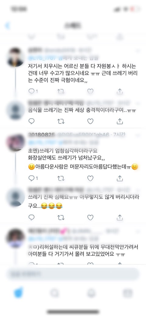Tap the reply input field at bottom
This screenshot has height=316, width=146.
[x=73, y=274]
